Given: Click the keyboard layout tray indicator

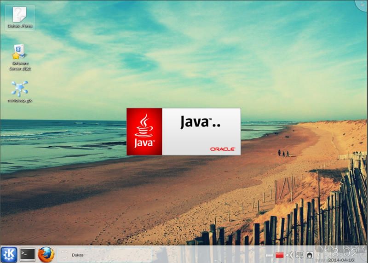Looking at the screenshot, I should 270,255.
